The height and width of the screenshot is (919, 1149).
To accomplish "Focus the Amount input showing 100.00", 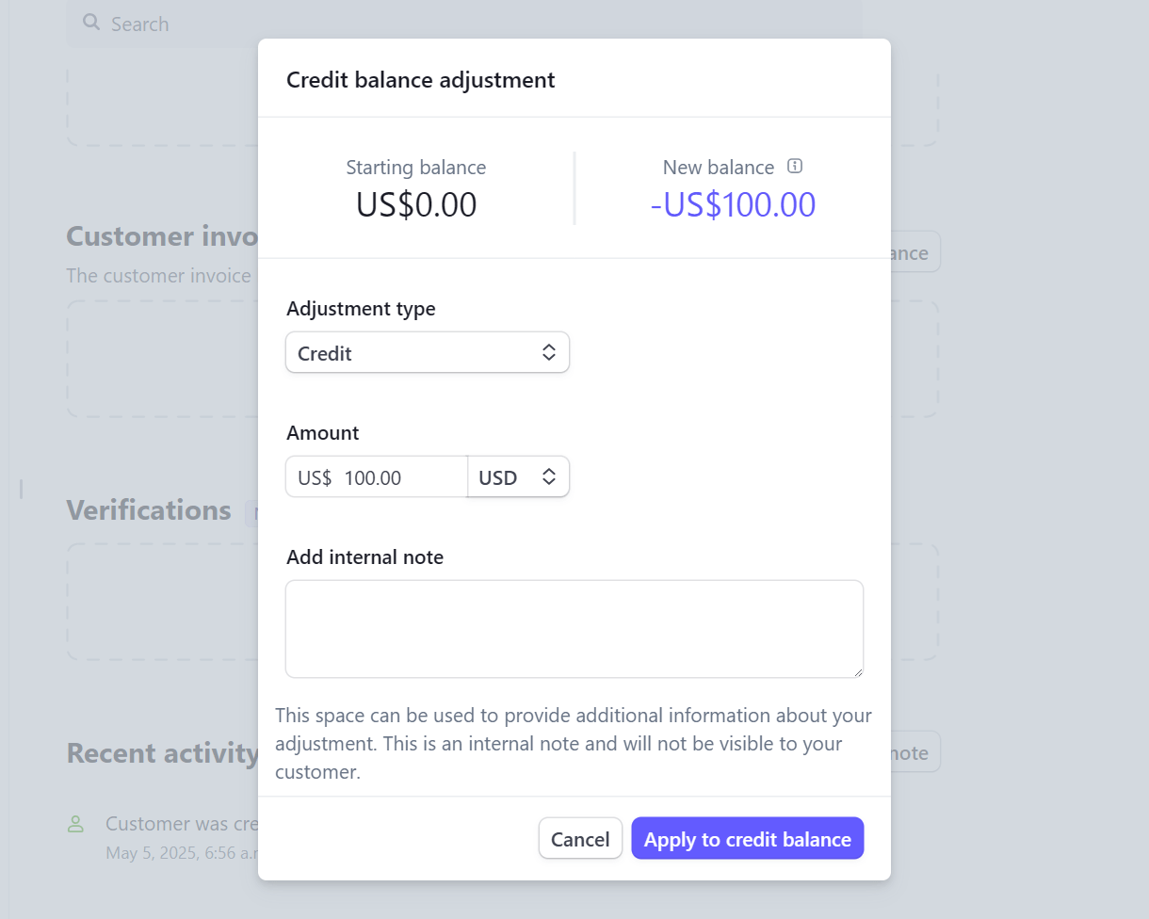I will [x=396, y=477].
